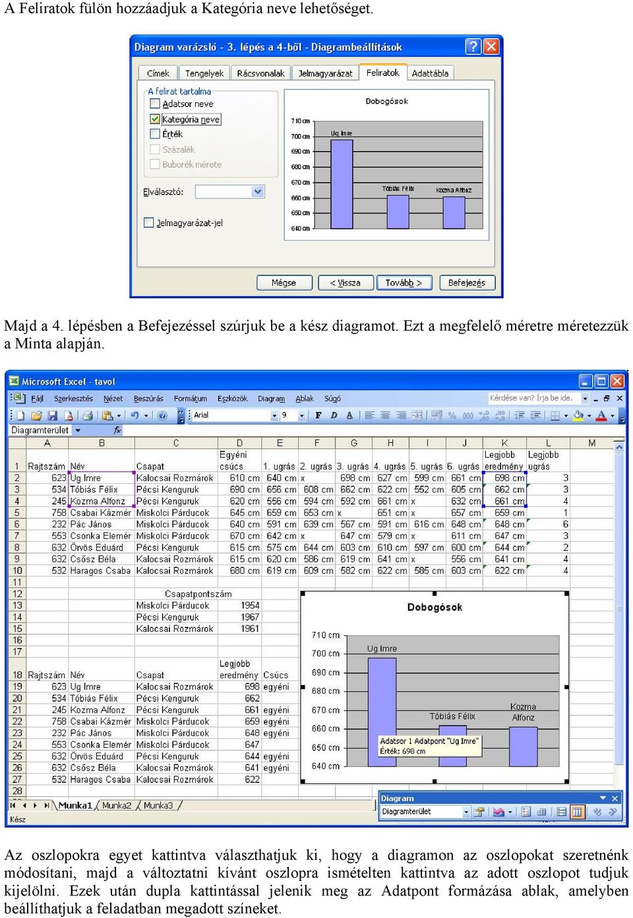
Task: Switch to the Címek tab
Action: point(158,73)
